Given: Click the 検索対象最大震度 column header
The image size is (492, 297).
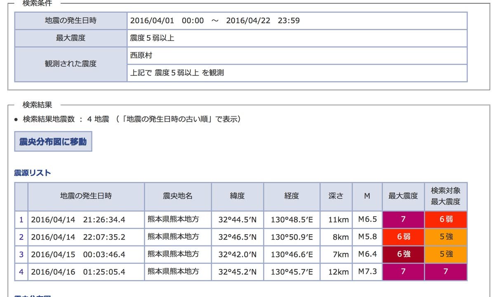Looking at the screenshot, I should click(x=445, y=196).
